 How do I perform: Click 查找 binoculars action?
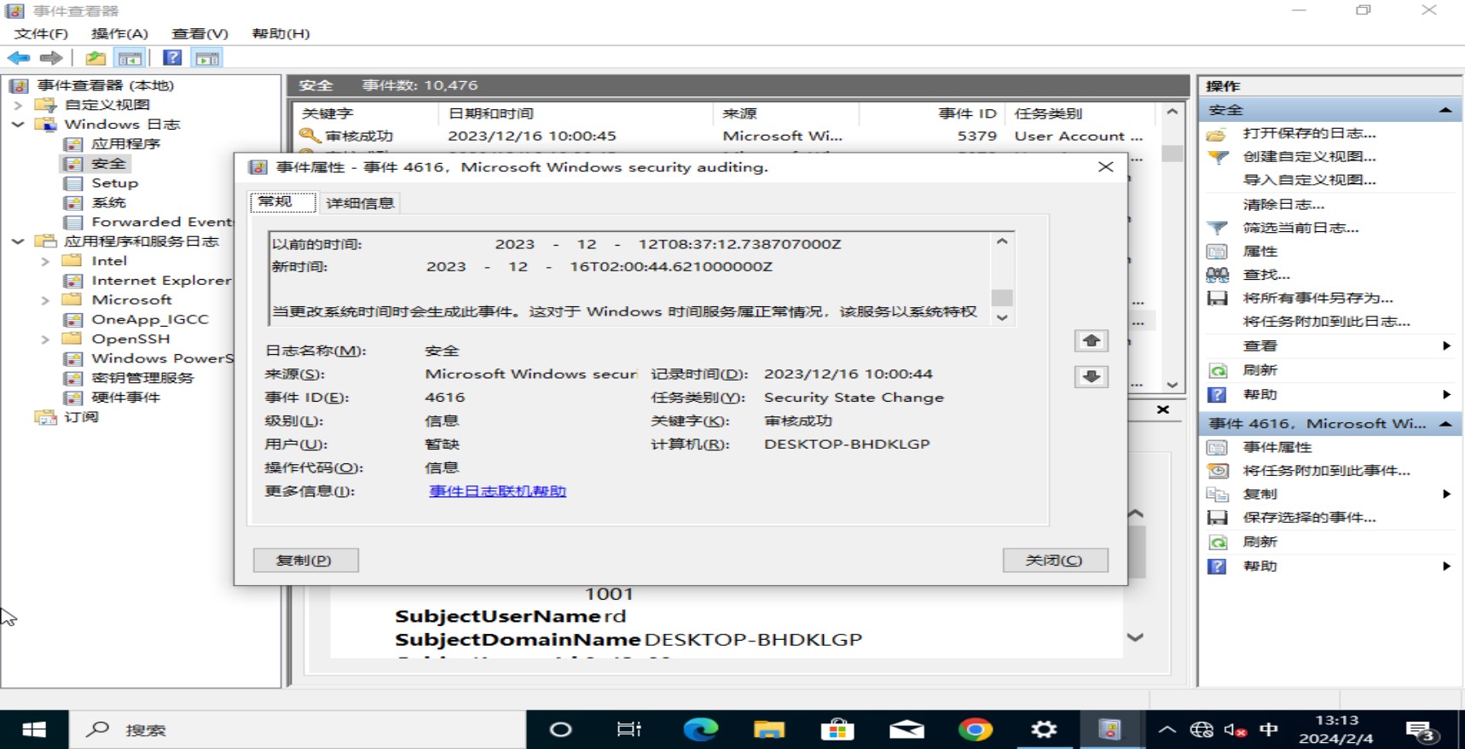(x=1266, y=275)
